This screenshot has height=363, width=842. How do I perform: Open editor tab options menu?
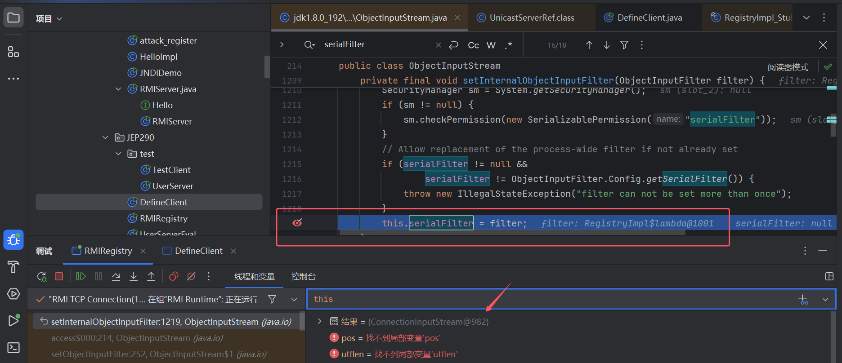(824, 18)
